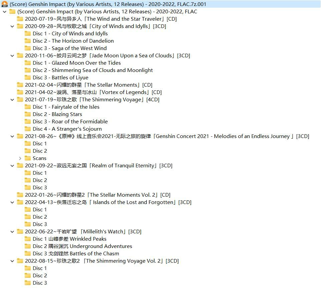Select Genshin Concert 2021 folder entry
The width and height of the screenshot is (321, 292).
coord(167,136)
